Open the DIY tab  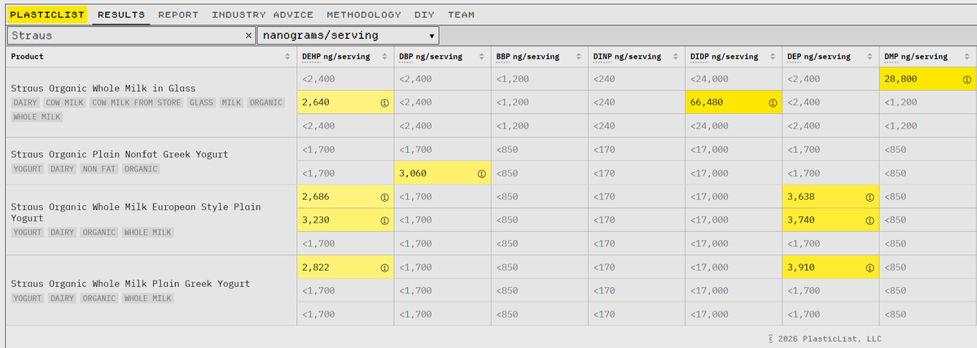pyautogui.click(x=424, y=15)
